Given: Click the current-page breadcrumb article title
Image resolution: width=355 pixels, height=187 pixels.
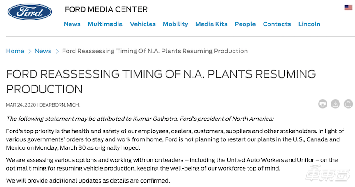Looking at the screenshot, I should [154, 51].
